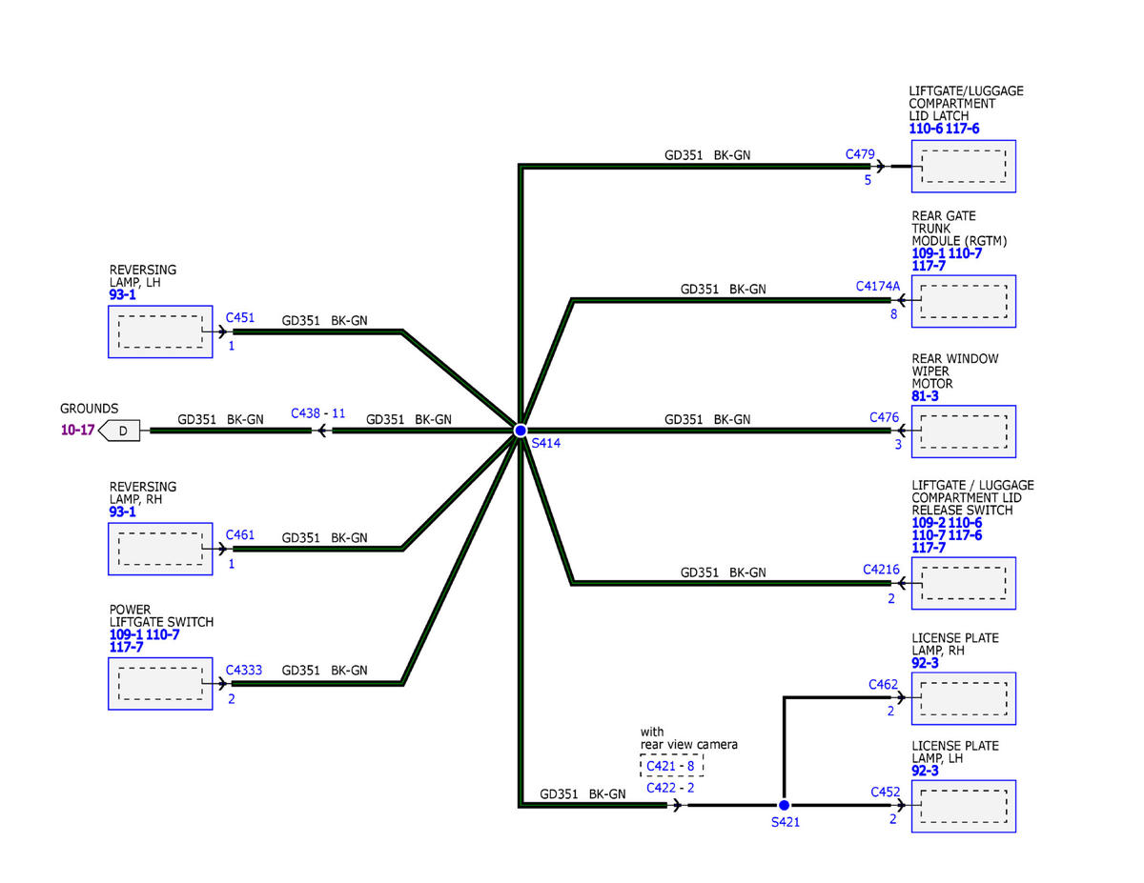Image resolution: width=1144 pixels, height=883 pixels.
Task: Click the S414 splice node dot
Action: click(521, 431)
